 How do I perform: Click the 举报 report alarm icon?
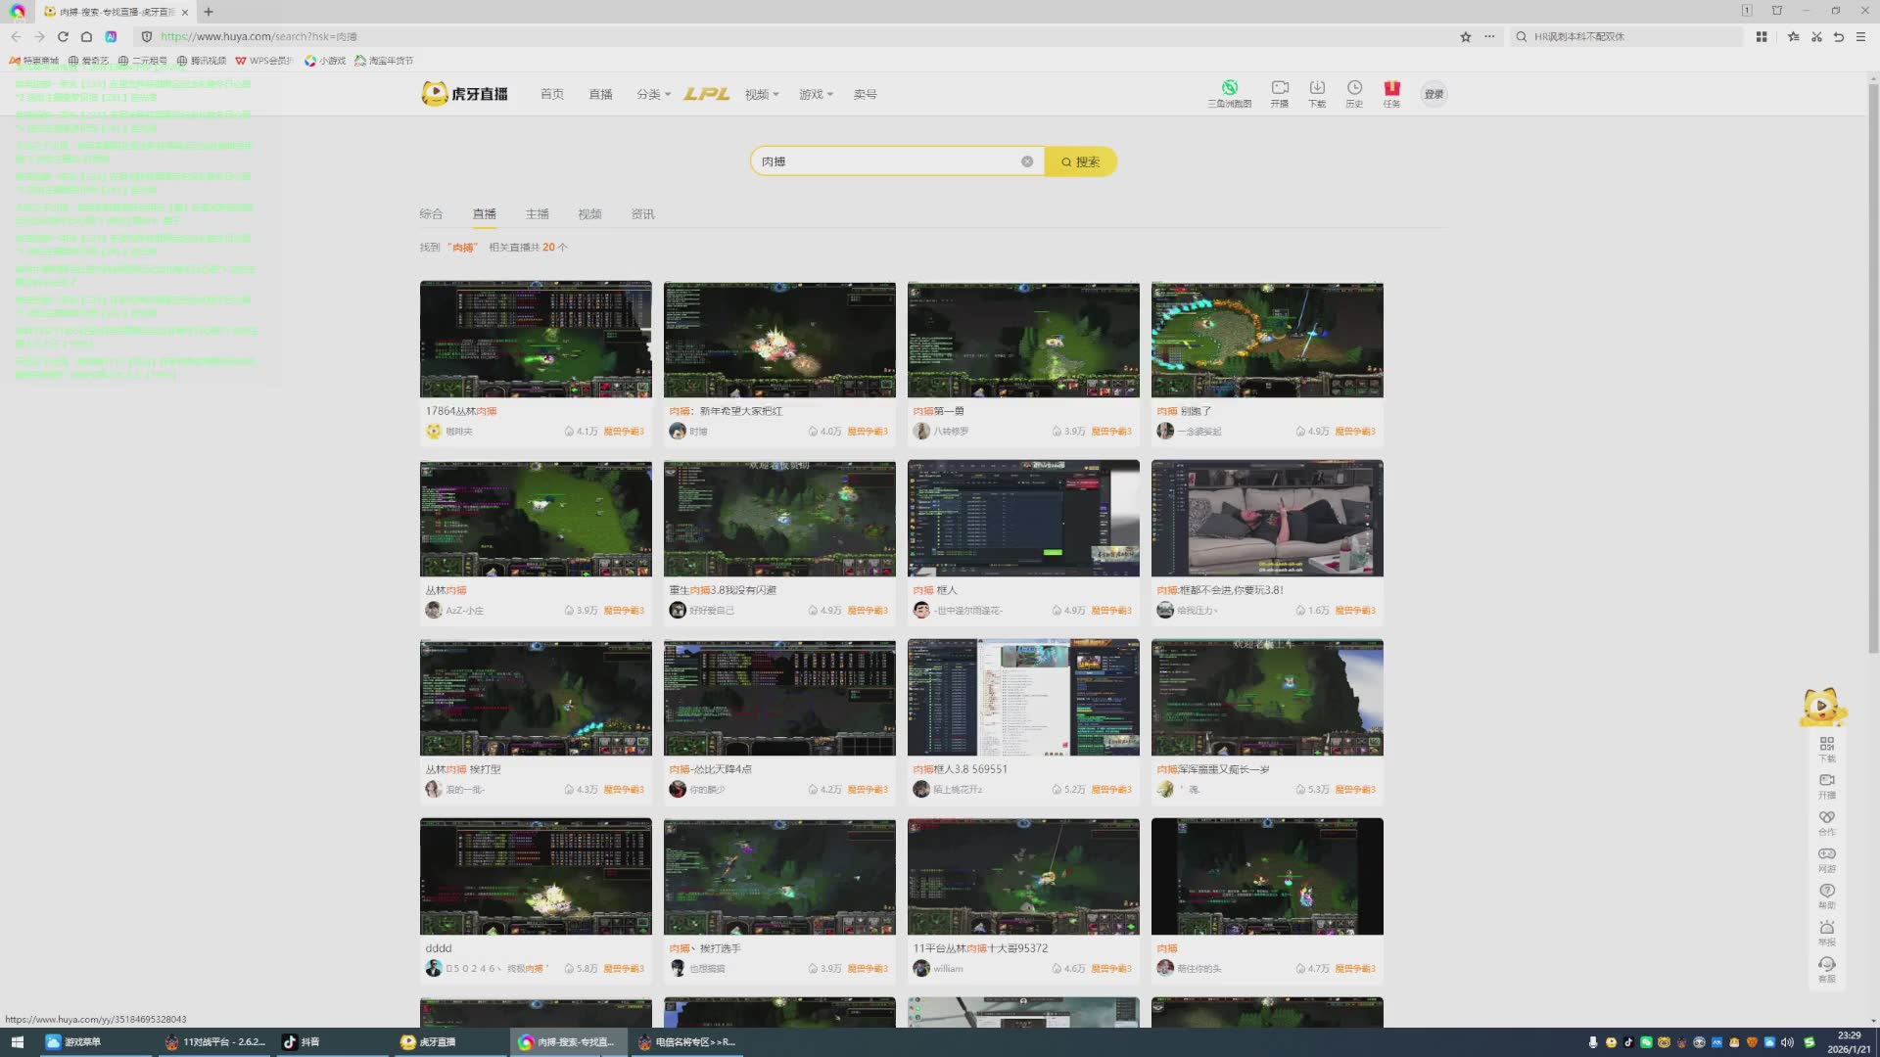click(1827, 929)
